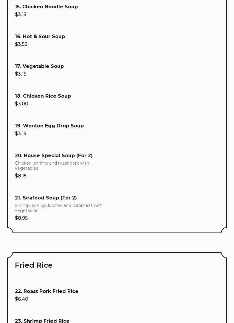Viewport: 234px width, 323px height.
Task: Click Seafood Soup's shrimp, scallop description
Action: click(x=58, y=208)
